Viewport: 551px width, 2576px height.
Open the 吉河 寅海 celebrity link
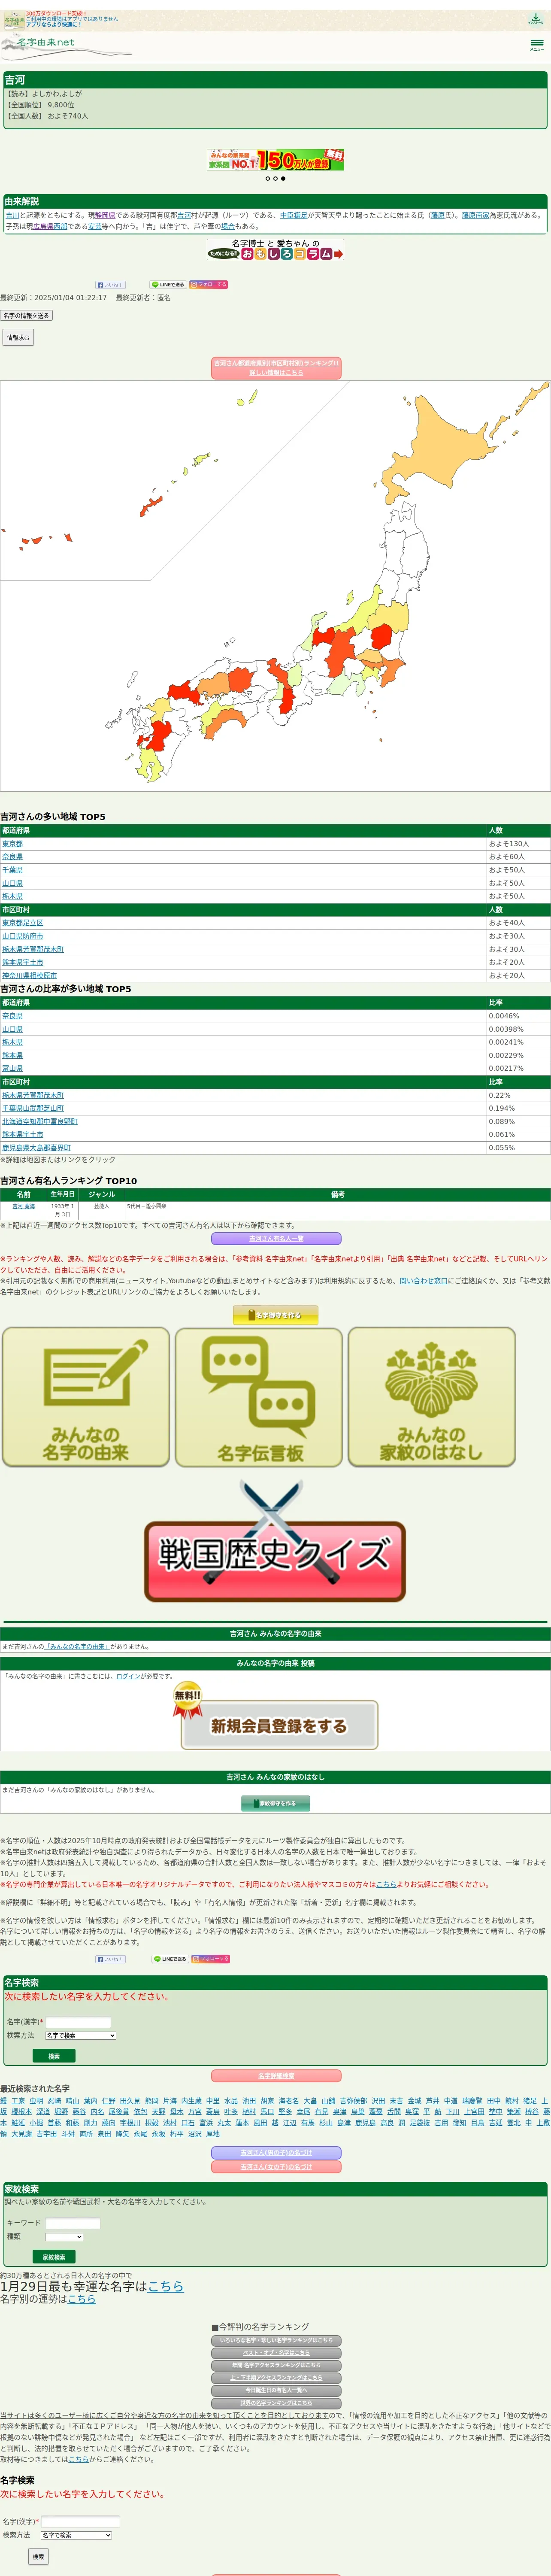pyautogui.click(x=23, y=1207)
